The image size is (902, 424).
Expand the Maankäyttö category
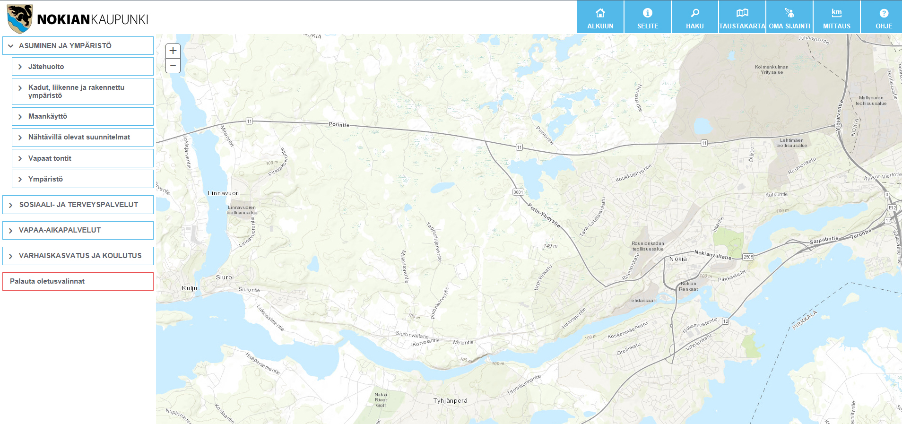(x=83, y=116)
